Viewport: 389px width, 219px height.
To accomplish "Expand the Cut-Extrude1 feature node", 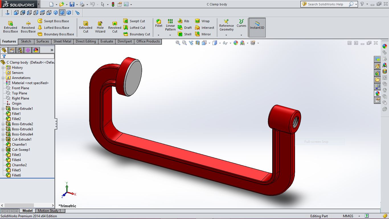I will 3,139.
